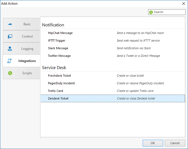Screen dimensions: 188x149
Task: Click the Logging download icon
Action: pyautogui.click(x=10, y=49)
